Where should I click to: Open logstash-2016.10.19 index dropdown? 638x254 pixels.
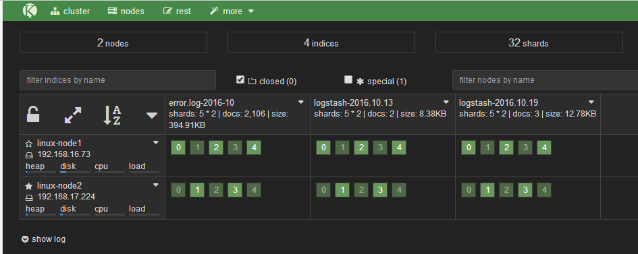(591, 102)
